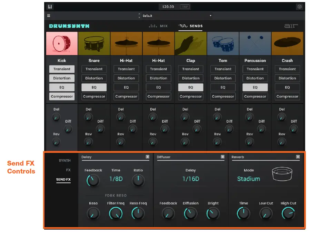Image resolution: width=310 pixels, height=232 pixels.
Task: Select the Crash cymbal thumbnail
Action: tap(287, 43)
